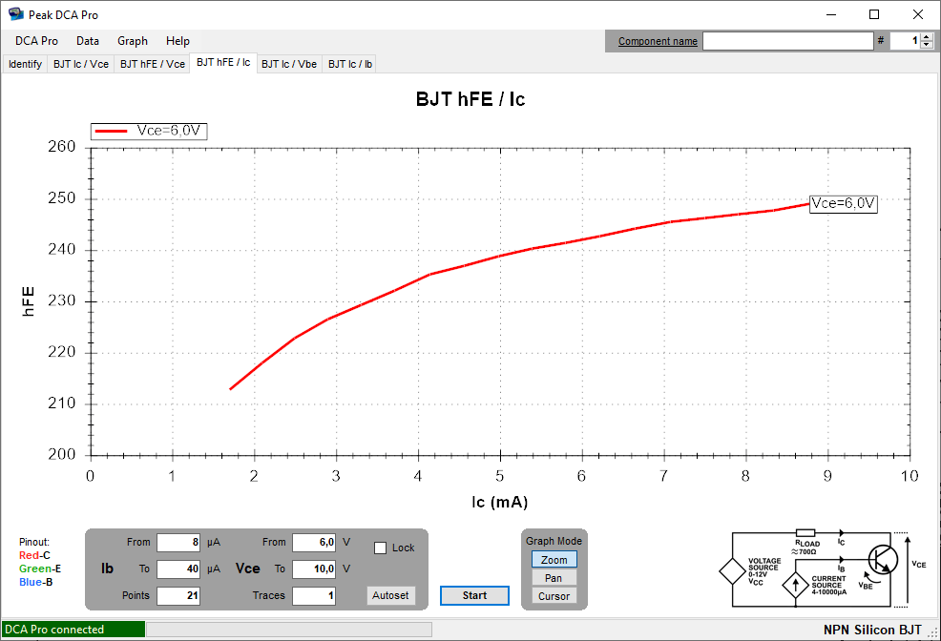Switch to the BJT hFE / Vce tab
941x641 pixels.
pyautogui.click(x=153, y=64)
